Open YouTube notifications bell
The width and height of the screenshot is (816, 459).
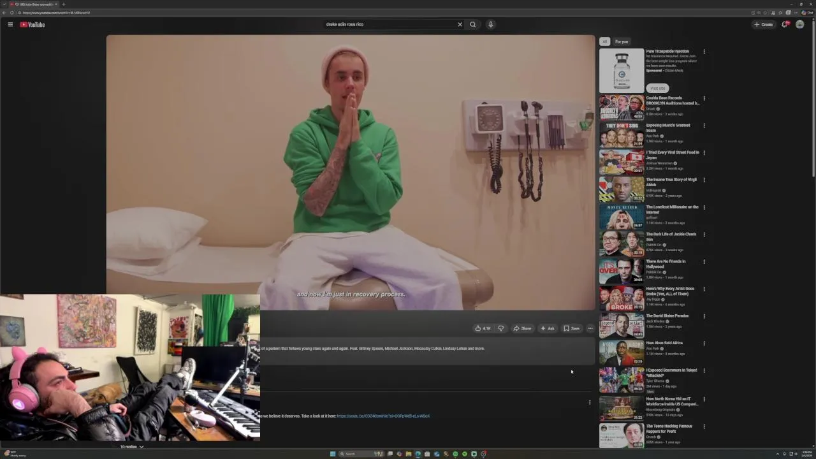click(x=785, y=24)
